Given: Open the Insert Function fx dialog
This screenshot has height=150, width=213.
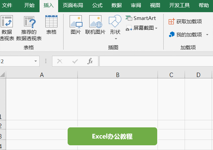Looking at the screenshot, I should click(90, 61).
